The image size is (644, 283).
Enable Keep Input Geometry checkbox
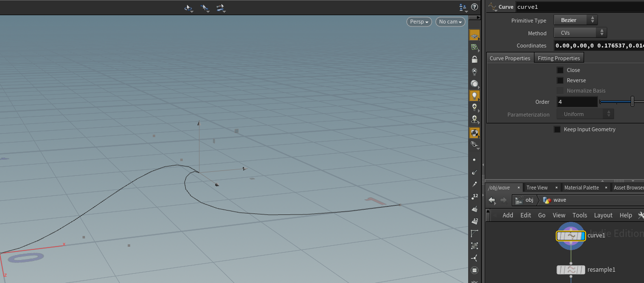tap(557, 129)
